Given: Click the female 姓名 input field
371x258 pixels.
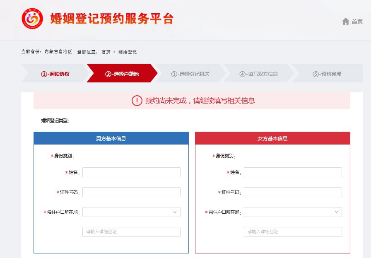Looking at the screenshot, I should coord(293,172).
